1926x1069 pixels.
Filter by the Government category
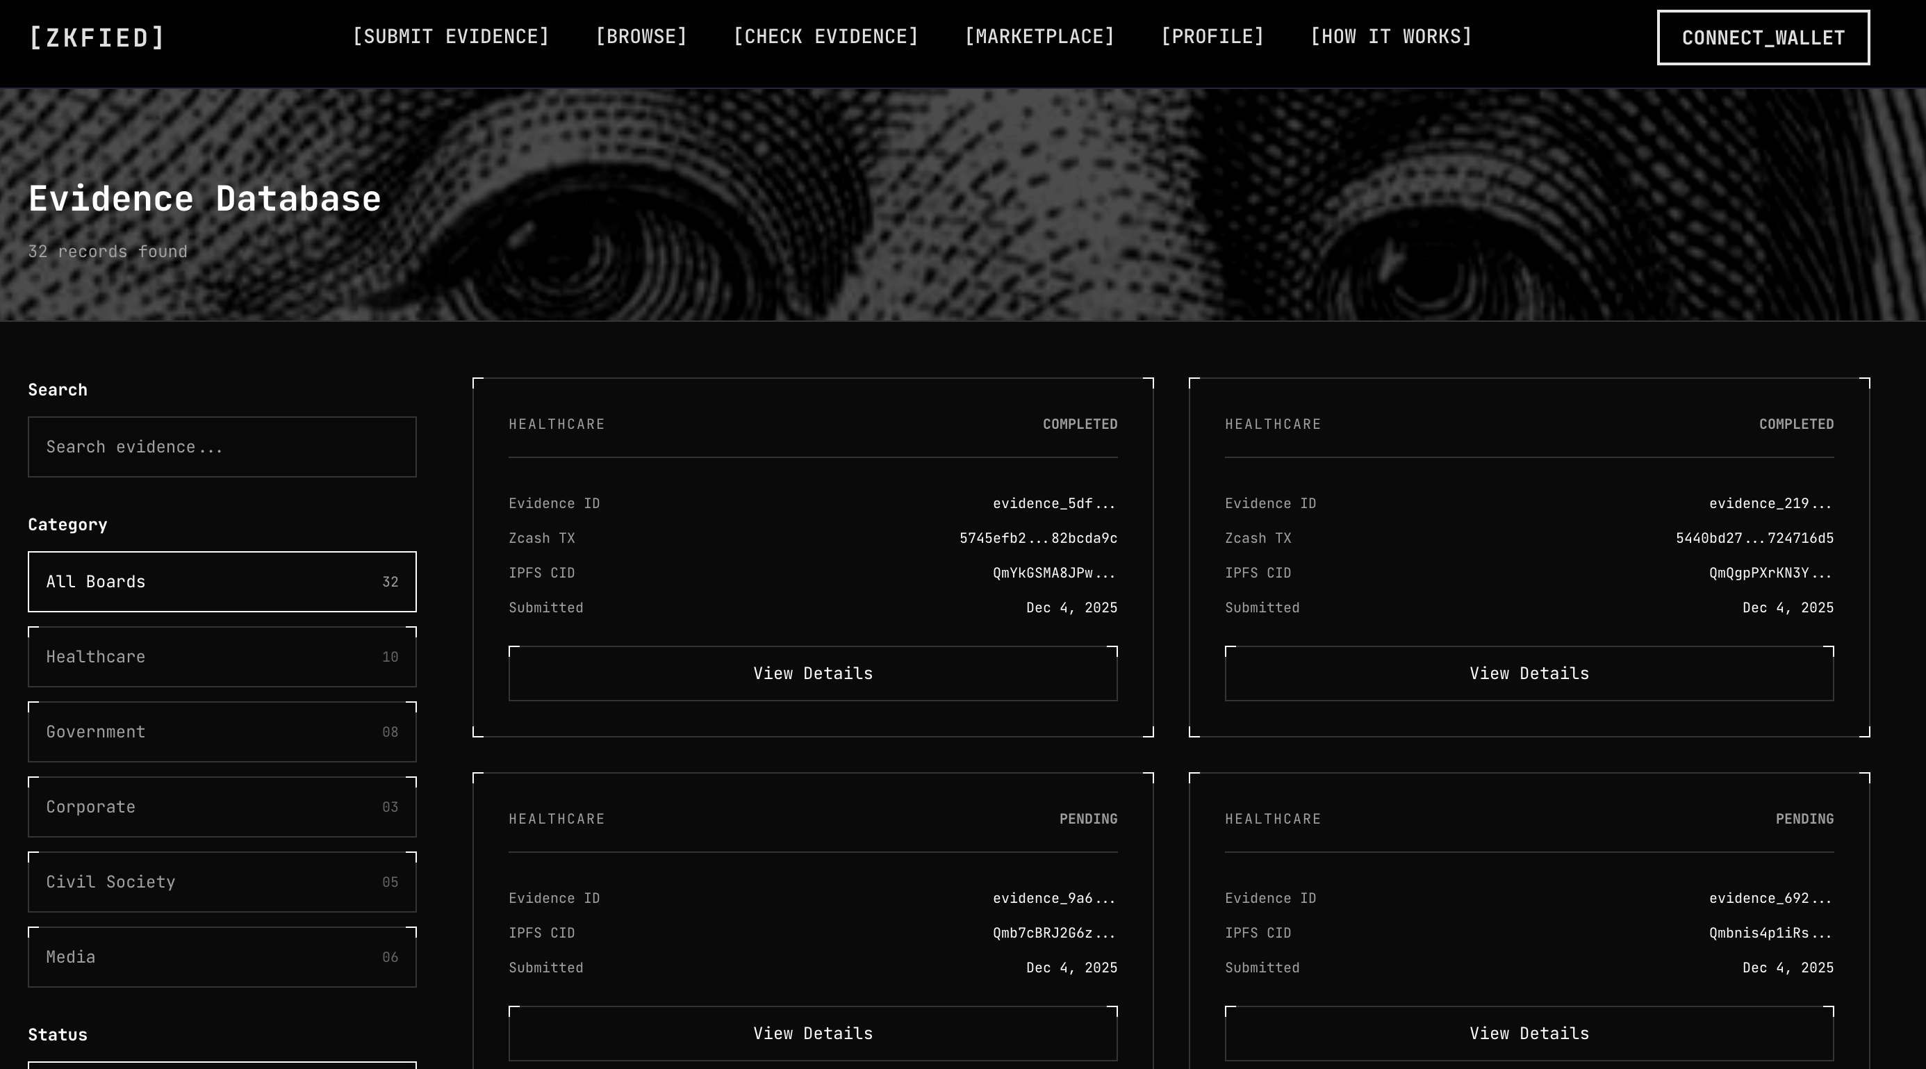tap(222, 732)
